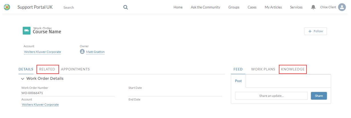The height and width of the screenshot is (118, 351).
Task: Open the notifications bell
Action: pyautogui.click(x=313, y=7)
